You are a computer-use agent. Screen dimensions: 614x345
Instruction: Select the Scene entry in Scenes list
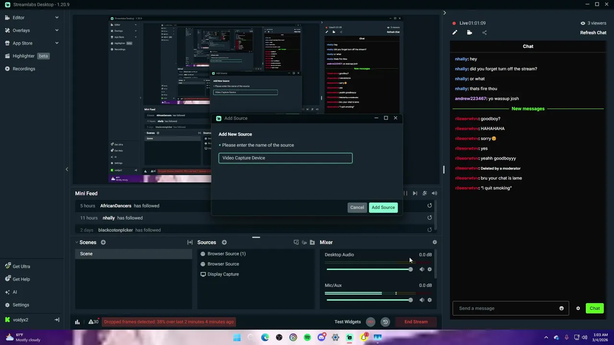click(133, 254)
